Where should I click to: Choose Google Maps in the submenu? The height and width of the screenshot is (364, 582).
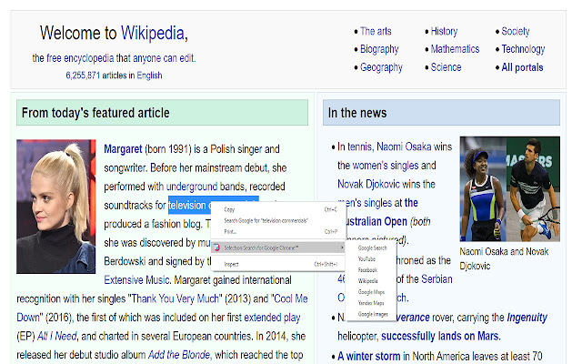click(x=371, y=292)
